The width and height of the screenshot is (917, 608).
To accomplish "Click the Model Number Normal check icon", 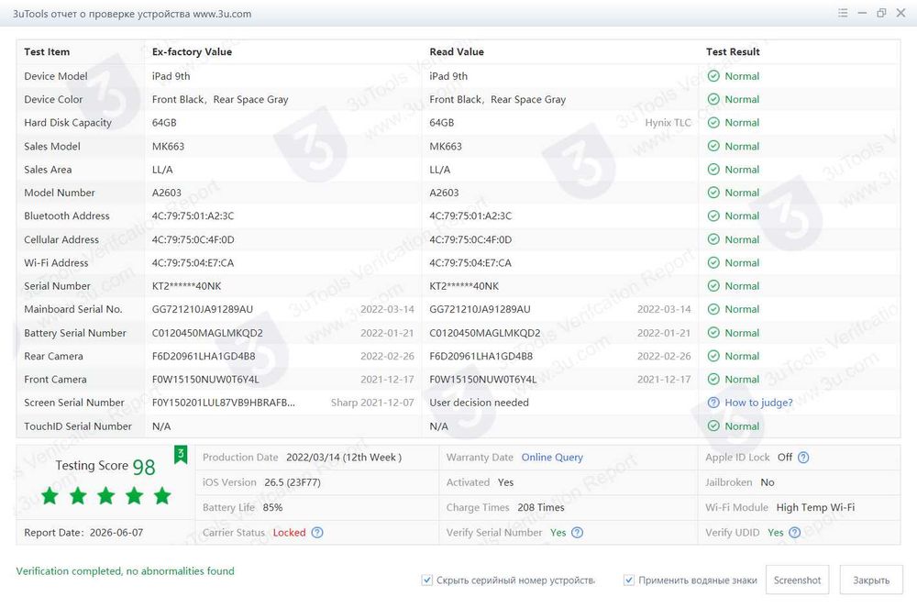I will [x=713, y=193].
